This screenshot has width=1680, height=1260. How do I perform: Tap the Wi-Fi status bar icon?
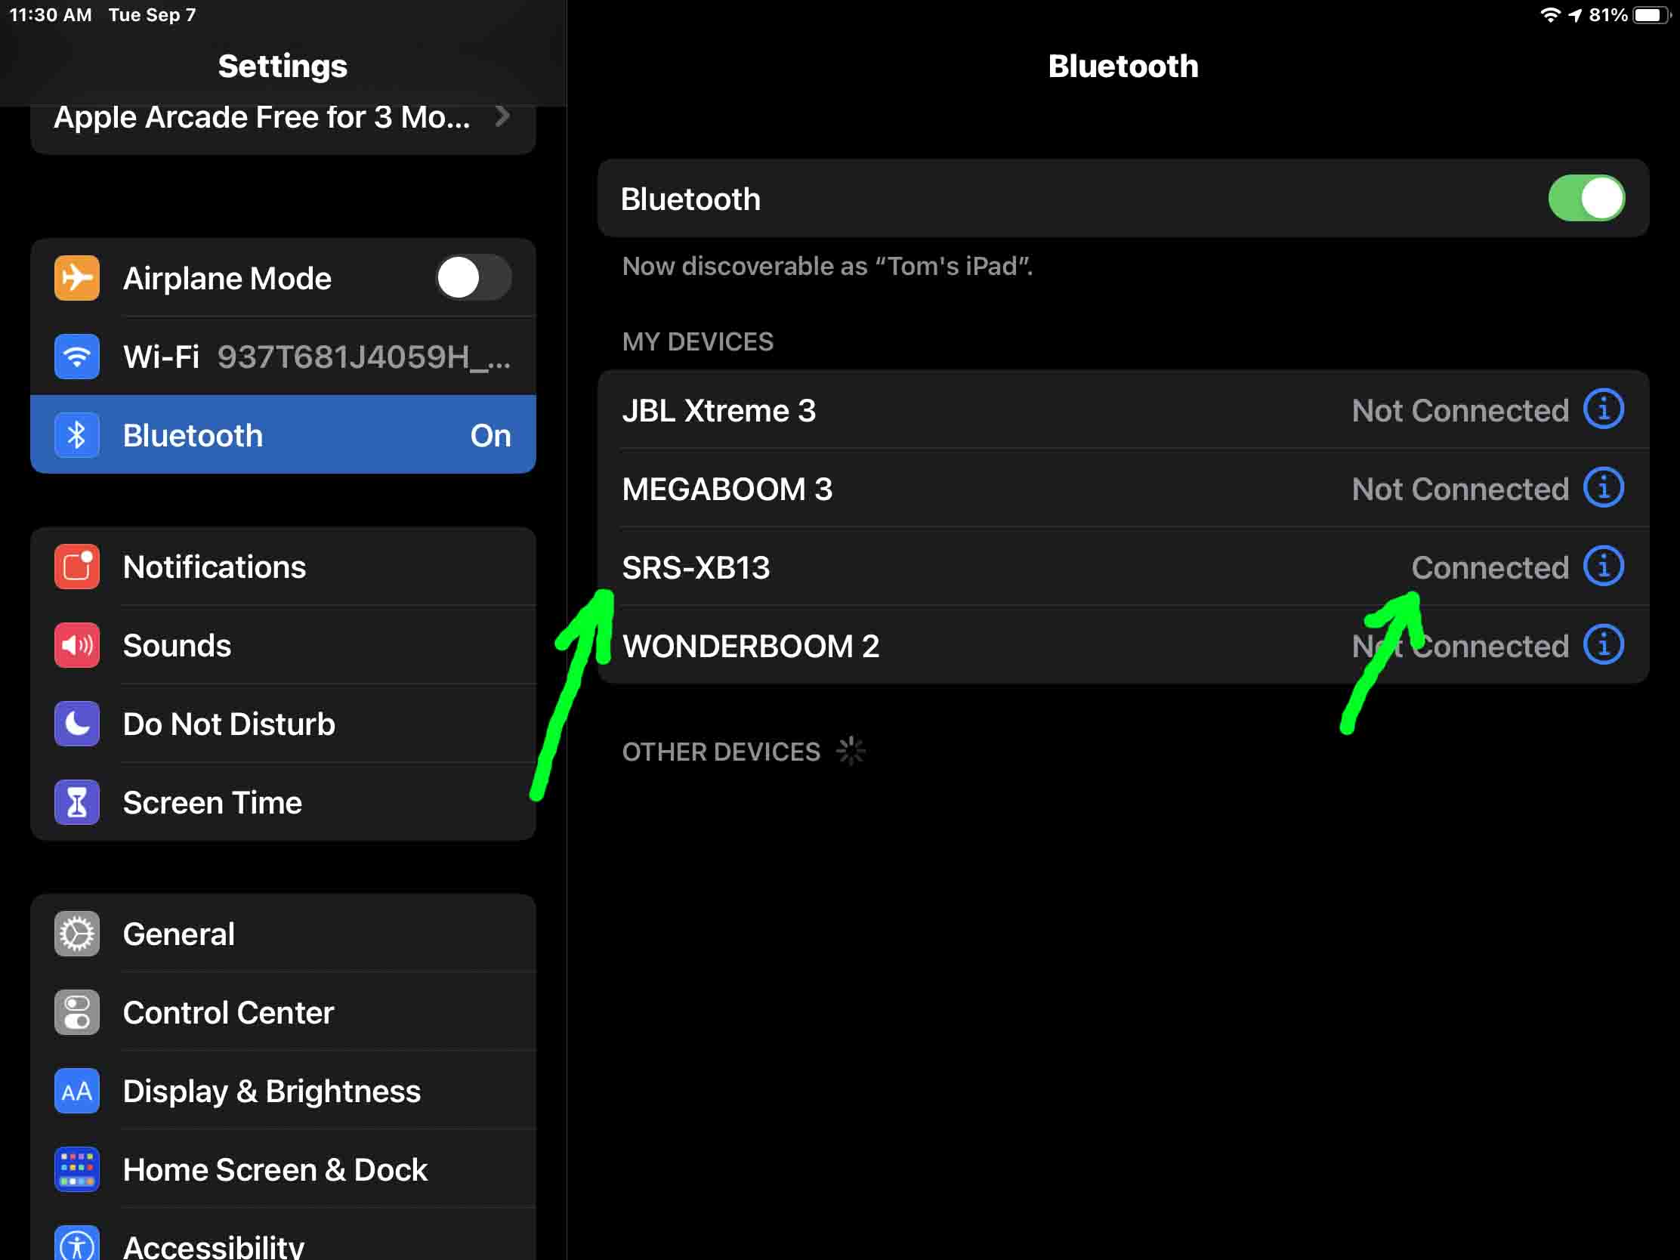(x=1549, y=14)
